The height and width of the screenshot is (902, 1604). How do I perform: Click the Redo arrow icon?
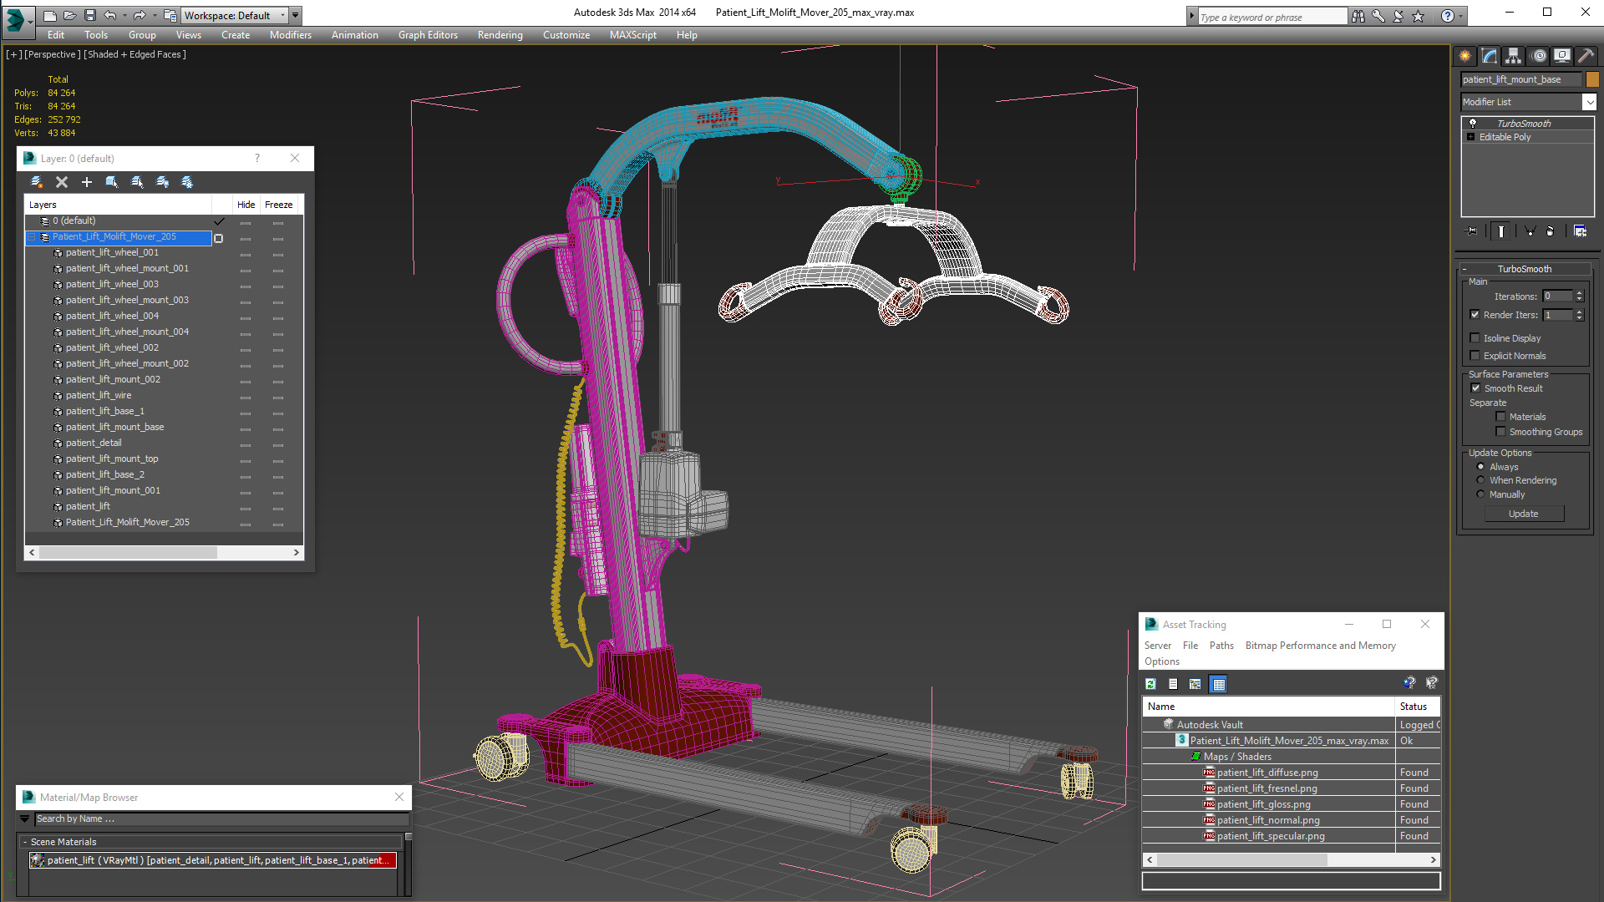pyautogui.click(x=140, y=15)
